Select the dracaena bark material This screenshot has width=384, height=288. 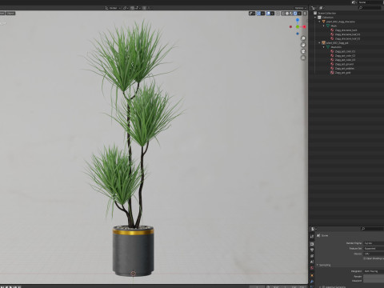[x=346, y=30]
